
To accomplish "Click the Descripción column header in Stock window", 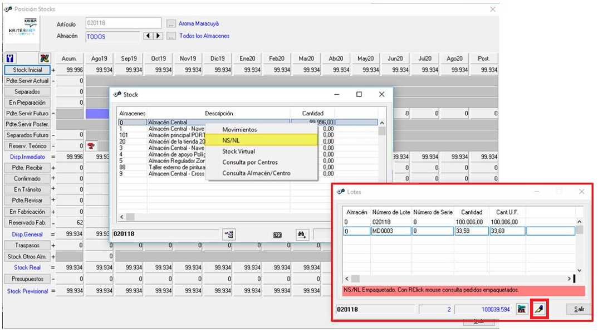I will pyautogui.click(x=219, y=113).
